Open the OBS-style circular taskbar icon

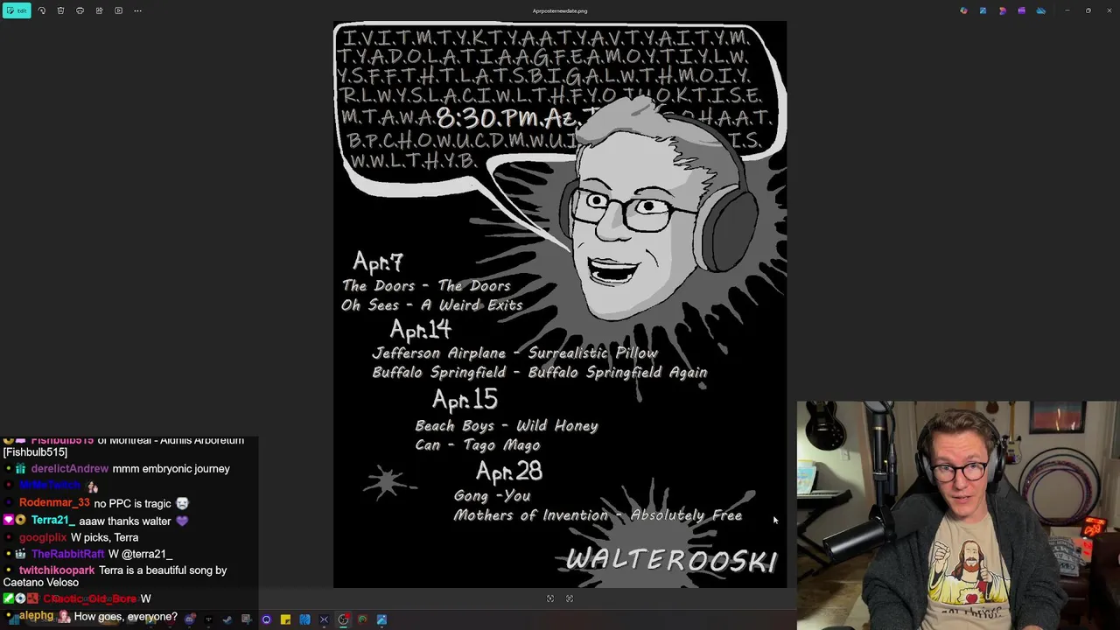343,619
